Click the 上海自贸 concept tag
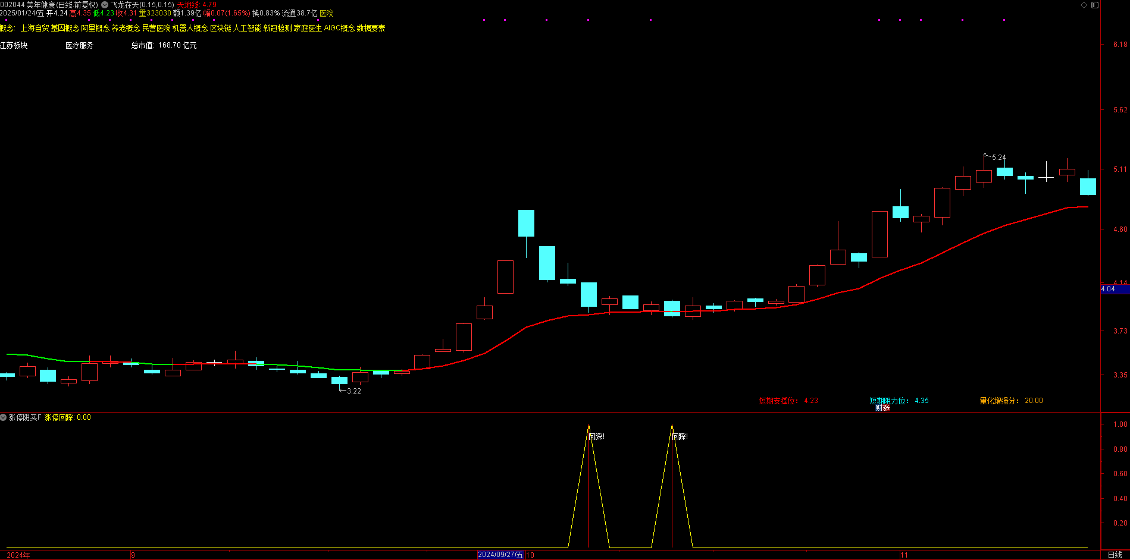The width and height of the screenshot is (1130, 560). pyautogui.click(x=35, y=28)
